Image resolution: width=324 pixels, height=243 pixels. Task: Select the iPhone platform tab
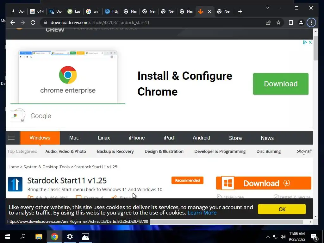point(137,138)
